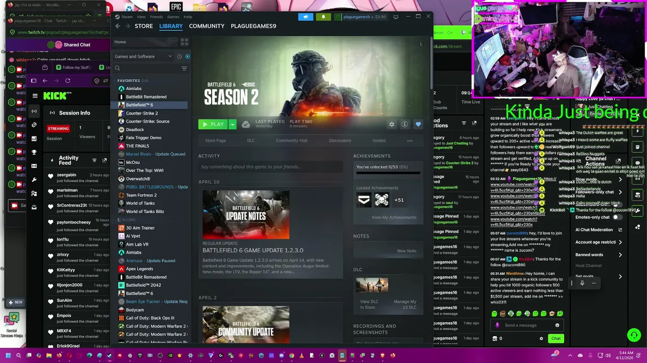Click the Steam game page scrollbar
The height and width of the screenshot is (363, 647).
431,63
